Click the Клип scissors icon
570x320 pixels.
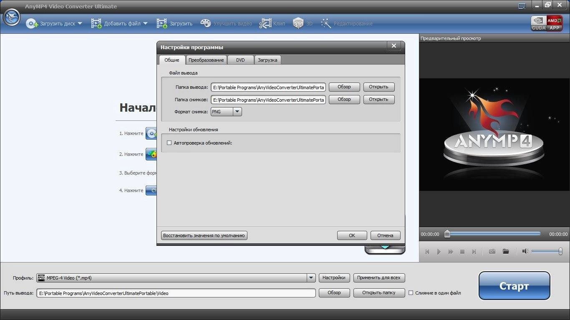pos(265,23)
